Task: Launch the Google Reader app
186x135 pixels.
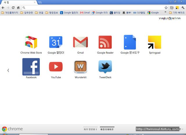Action: (x=105, y=42)
